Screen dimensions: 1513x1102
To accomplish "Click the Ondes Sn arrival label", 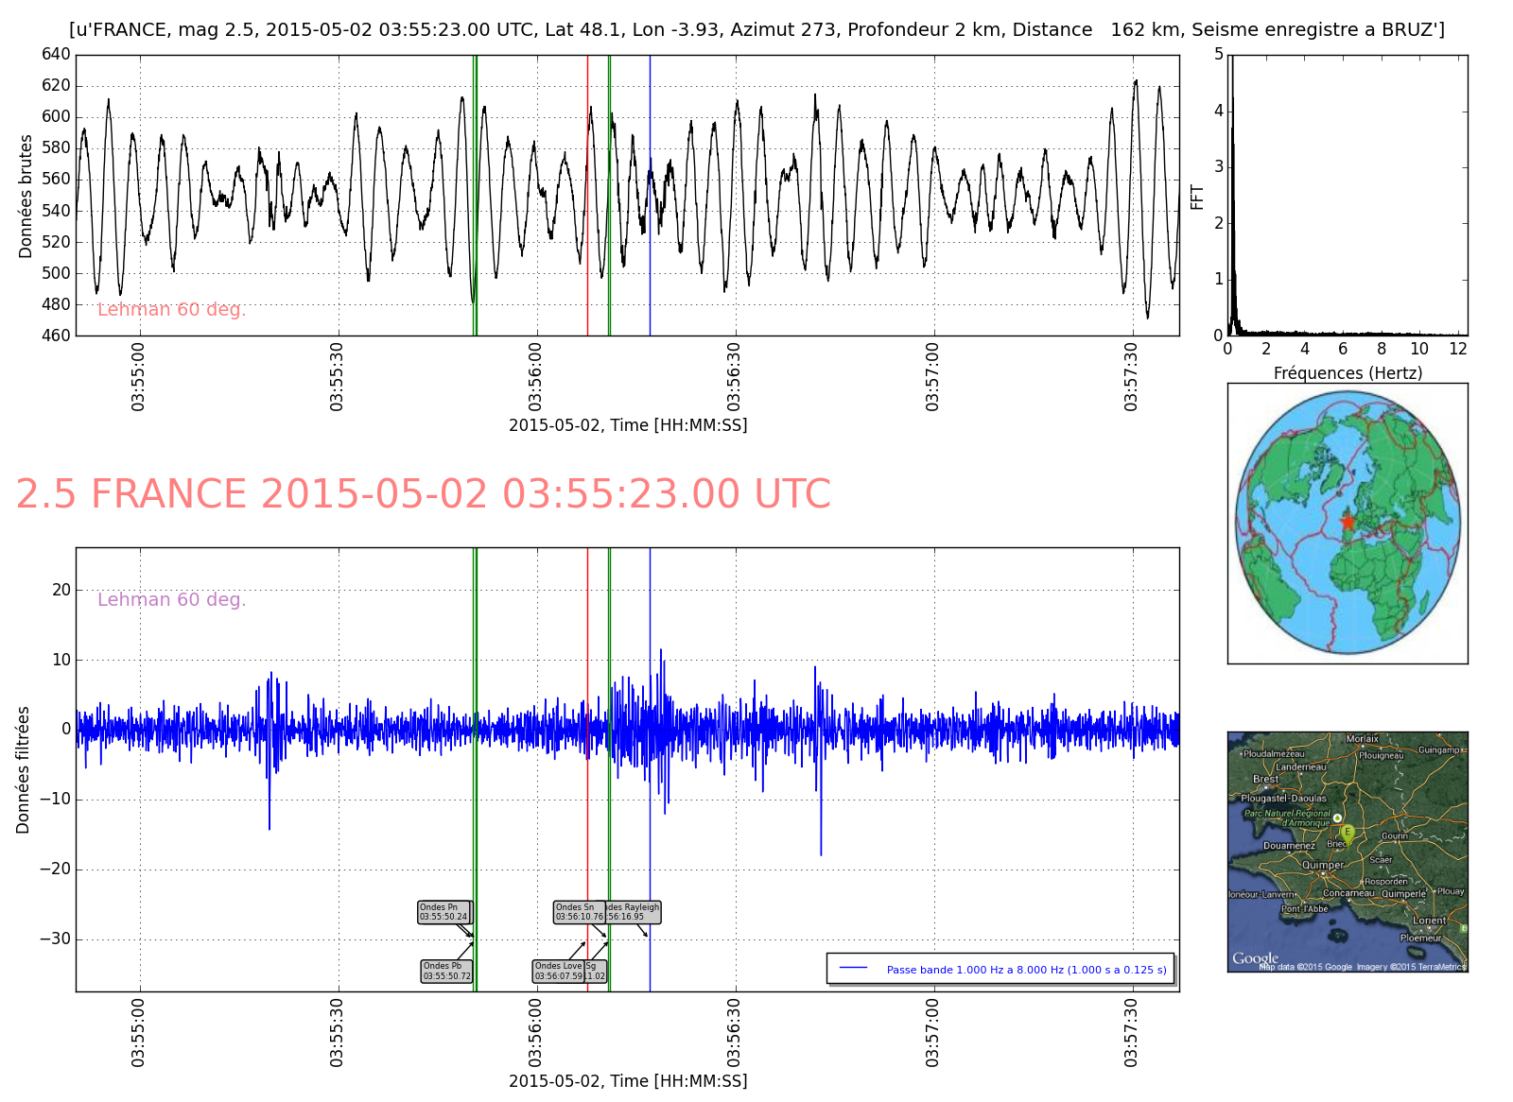I will [579, 912].
